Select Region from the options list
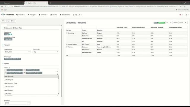 pos(31,90)
